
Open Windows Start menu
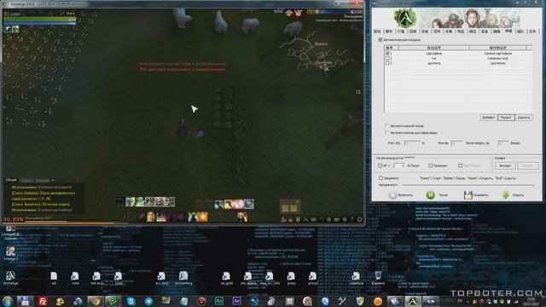coord(8,301)
